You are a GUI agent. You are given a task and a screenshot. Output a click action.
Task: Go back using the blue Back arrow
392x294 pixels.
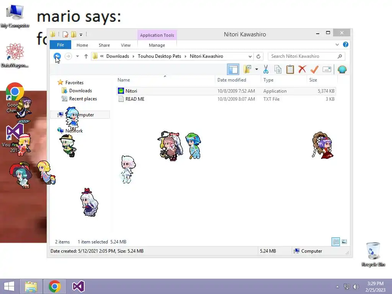click(x=57, y=56)
